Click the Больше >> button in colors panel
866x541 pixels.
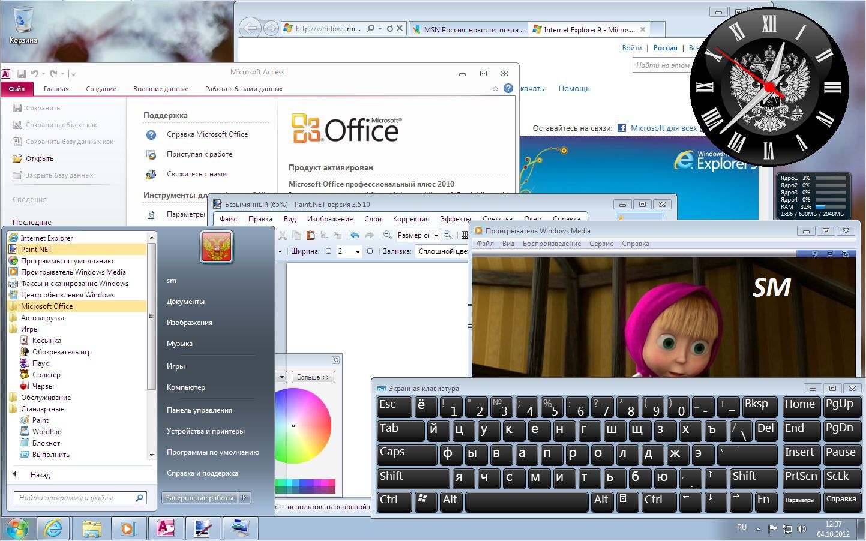[313, 377]
